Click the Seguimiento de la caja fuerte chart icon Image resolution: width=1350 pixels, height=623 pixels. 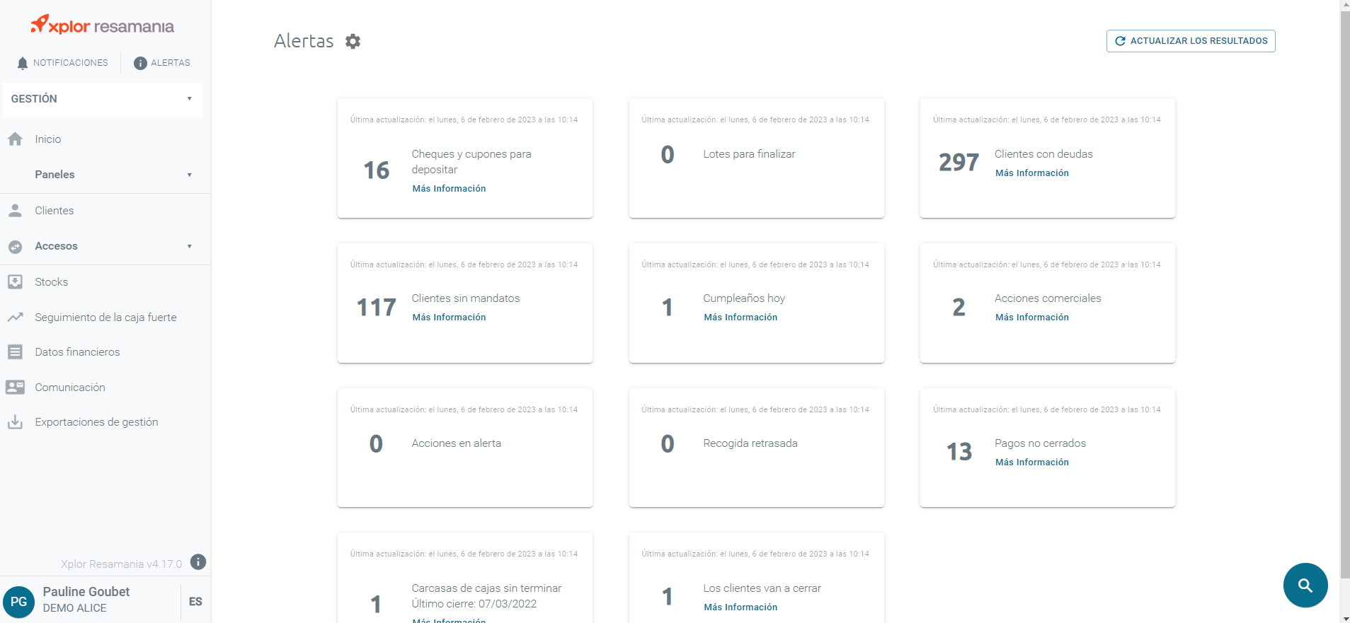pyautogui.click(x=15, y=318)
